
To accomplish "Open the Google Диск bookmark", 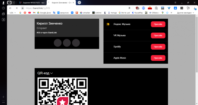I will click(x=44, y=13).
